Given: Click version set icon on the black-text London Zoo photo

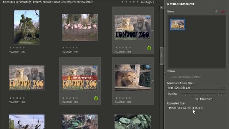Looking at the screenshot, I should 148,18.
